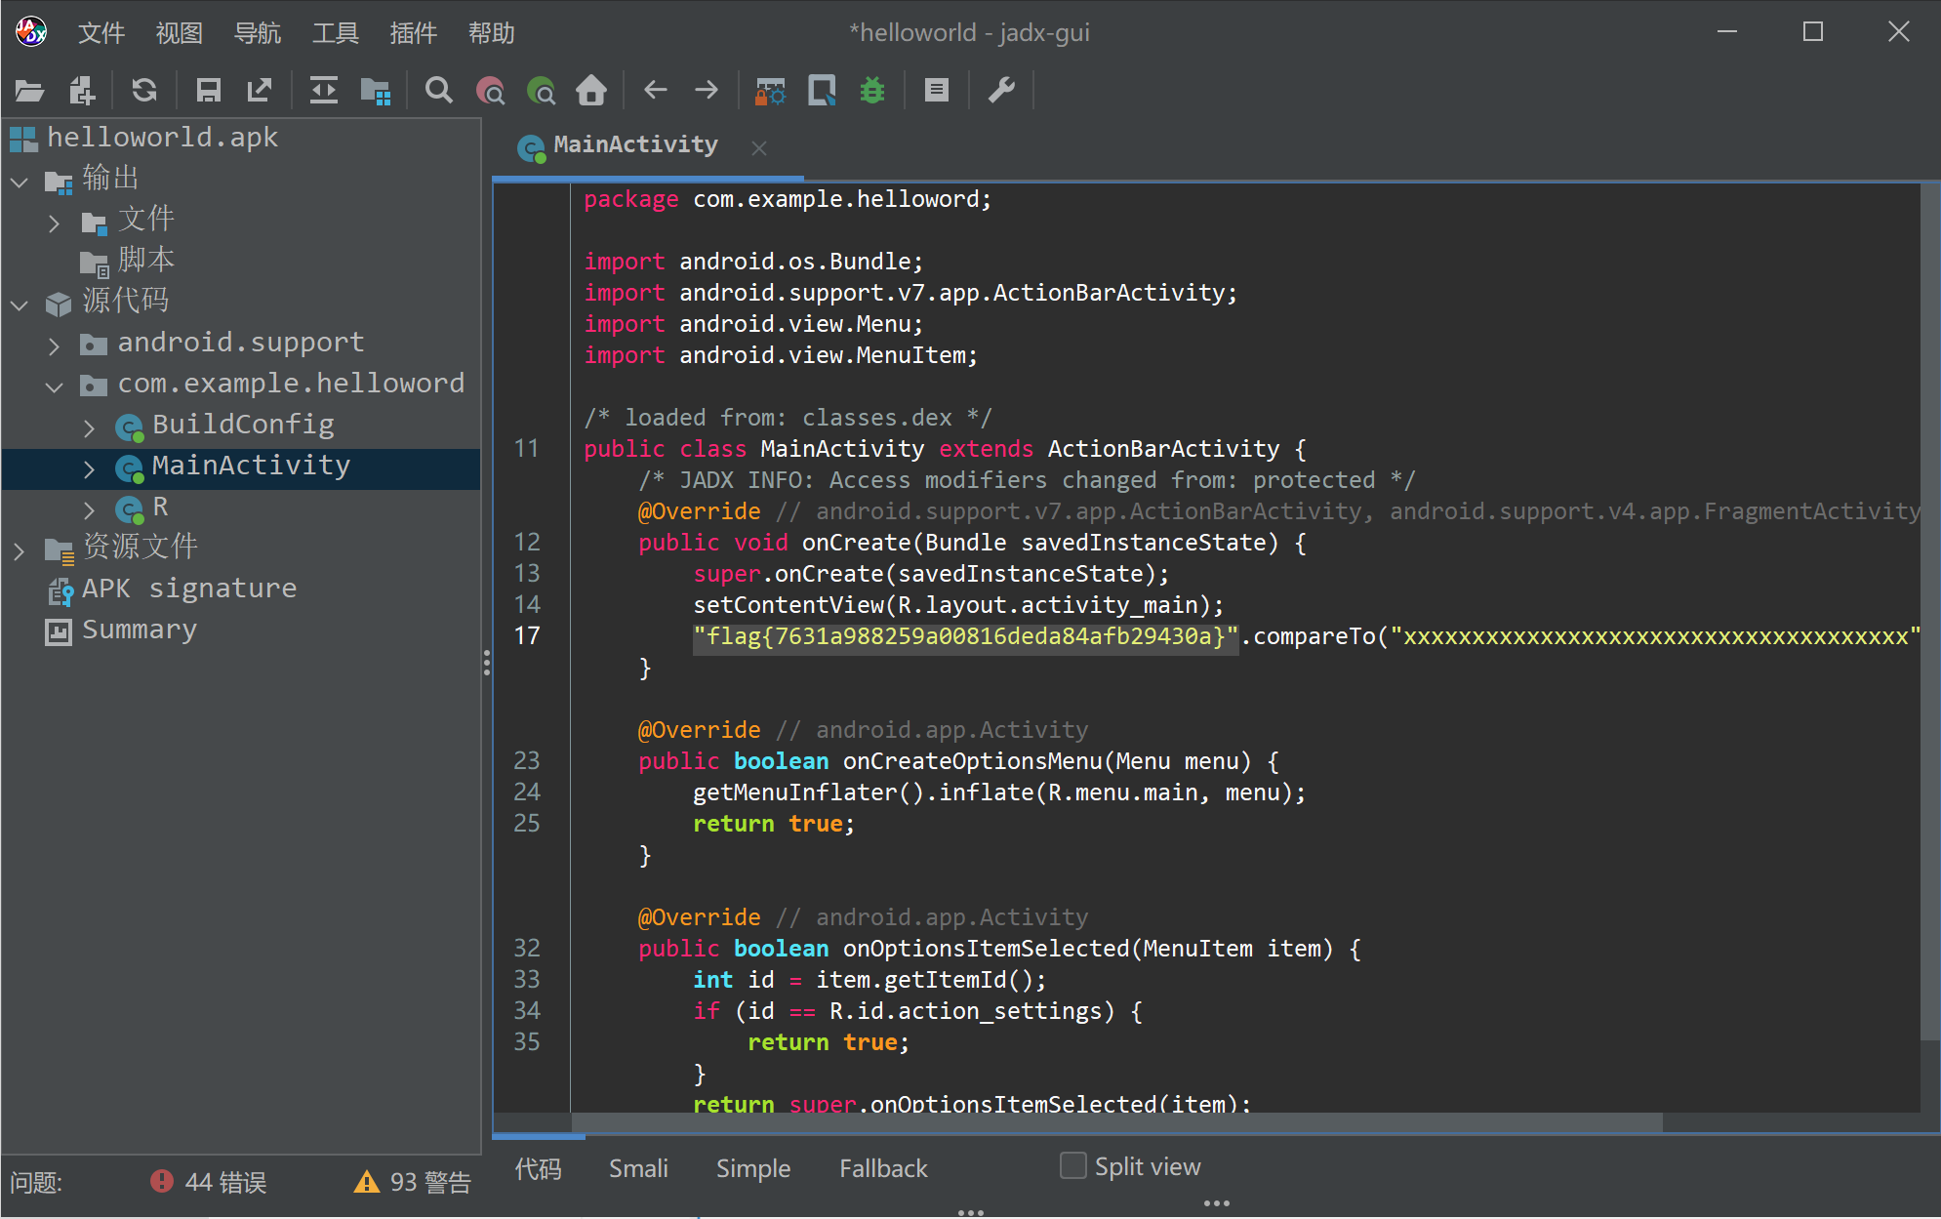
Task: Select helloworld.apk root node
Action: (x=144, y=138)
